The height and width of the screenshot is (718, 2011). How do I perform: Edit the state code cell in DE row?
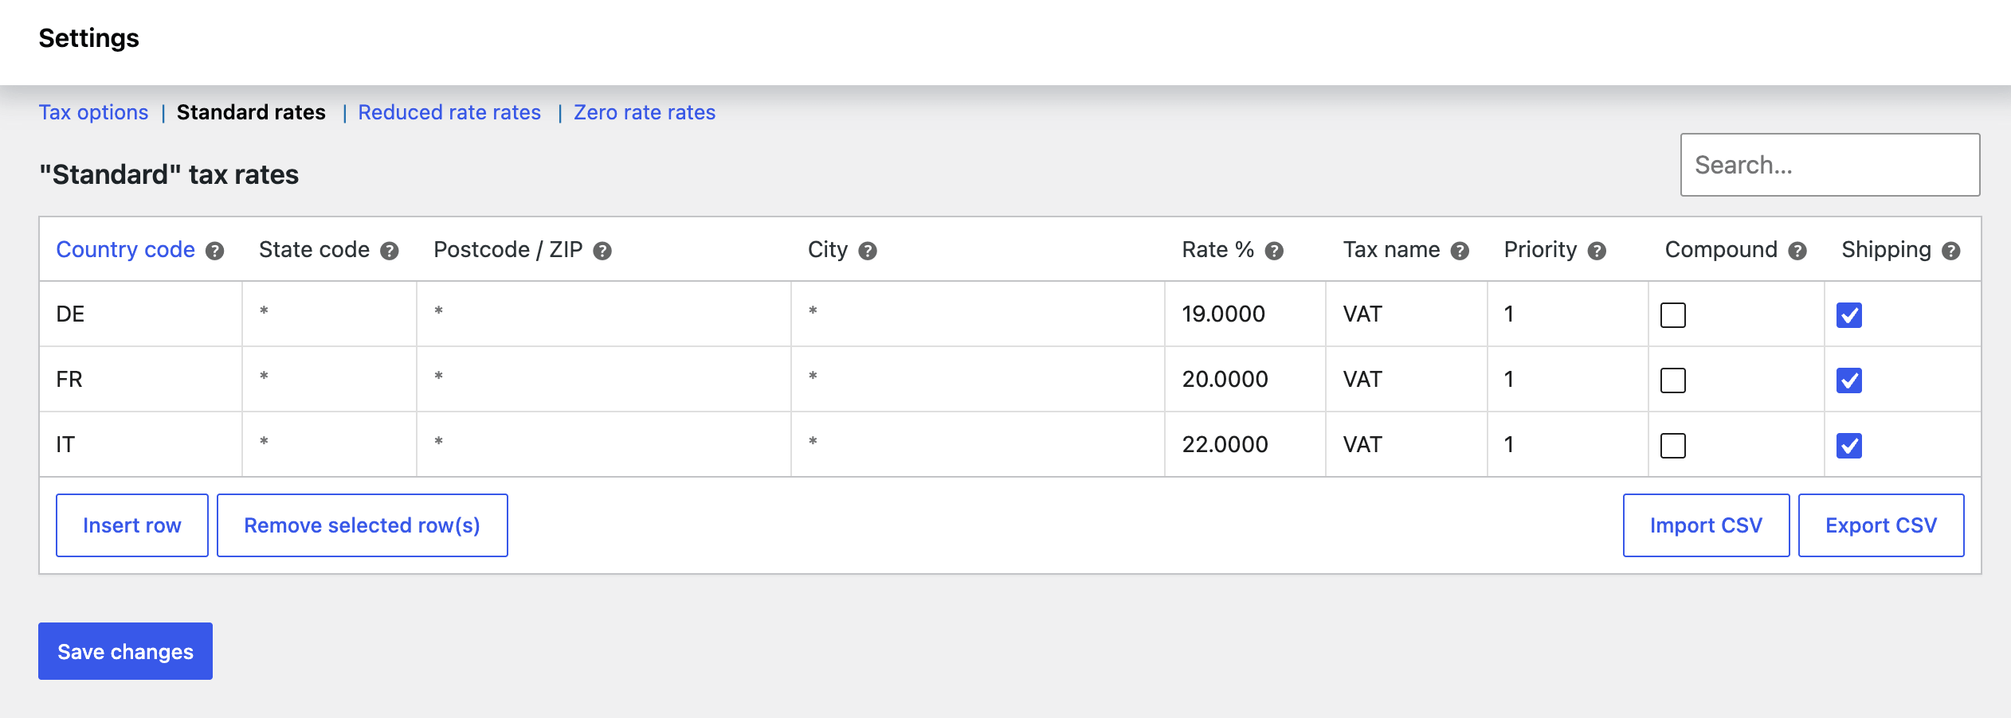click(330, 314)
